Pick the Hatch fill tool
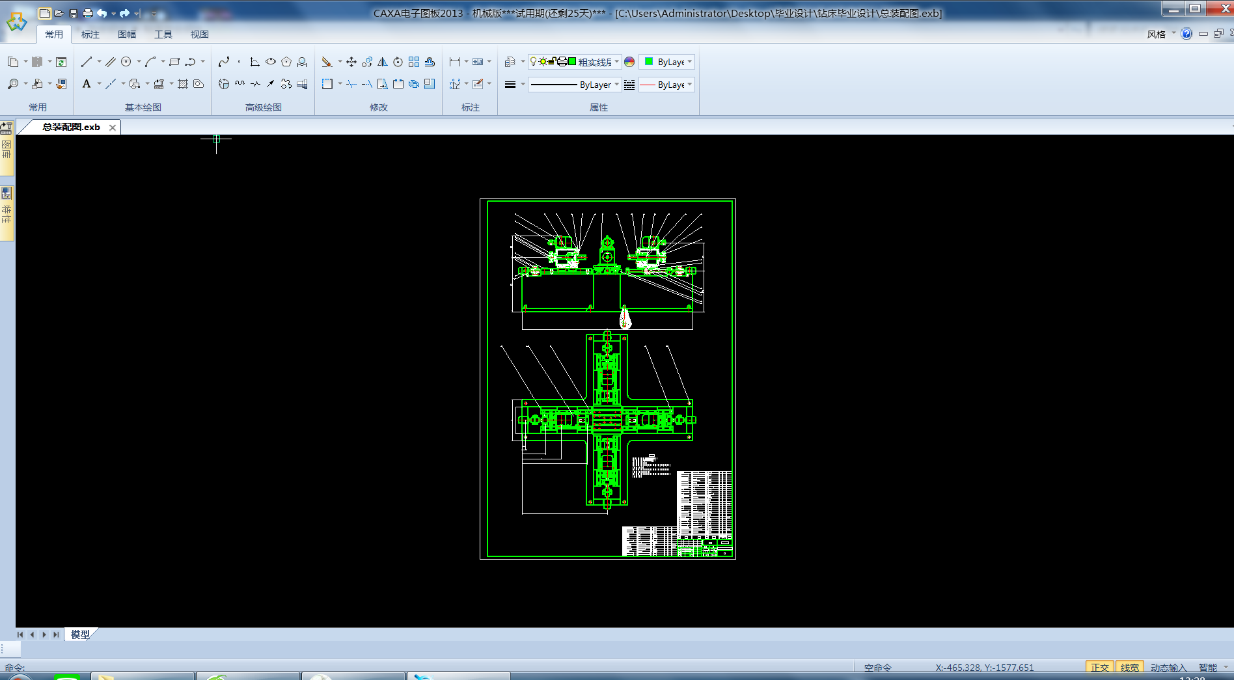Screen dimensions: 1234x680 point(183,84)
